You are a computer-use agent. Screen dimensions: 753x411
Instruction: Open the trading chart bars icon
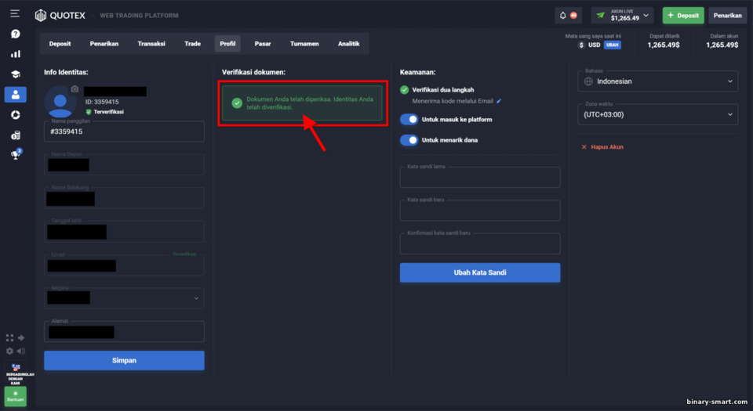(16, 54)
